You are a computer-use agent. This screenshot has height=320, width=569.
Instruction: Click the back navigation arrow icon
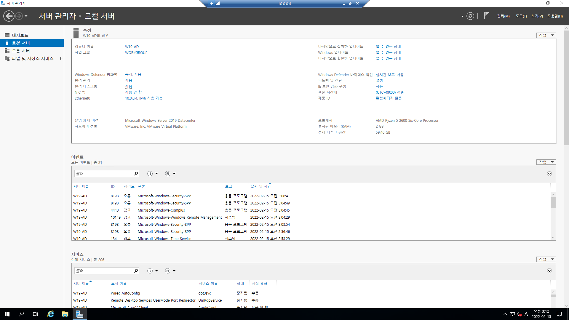(x=9, y=16)
